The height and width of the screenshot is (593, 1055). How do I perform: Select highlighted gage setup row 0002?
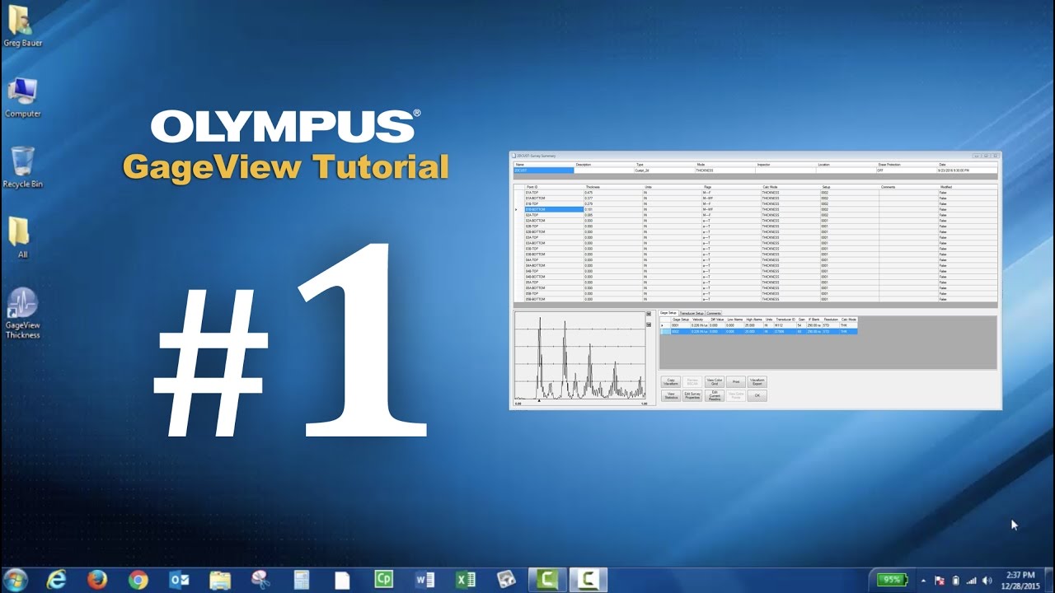[758, 331]
